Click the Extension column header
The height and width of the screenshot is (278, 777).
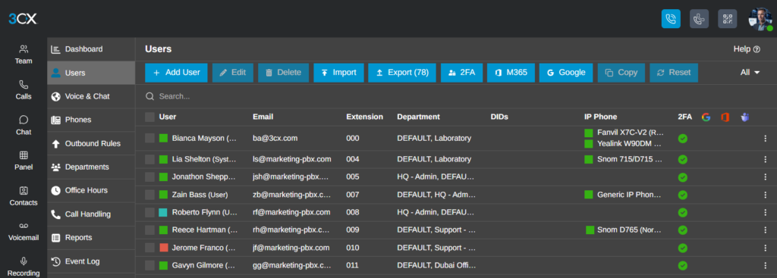tap(365, 117)
